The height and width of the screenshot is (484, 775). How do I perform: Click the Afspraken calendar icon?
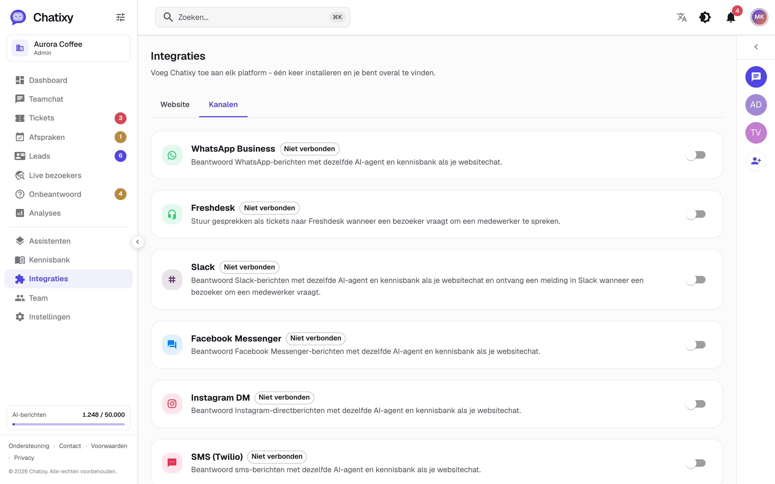tap(20, 137)
